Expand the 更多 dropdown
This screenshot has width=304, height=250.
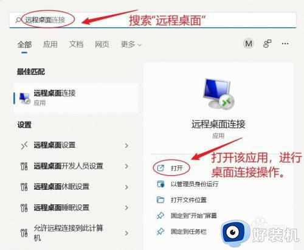(x=131, y=44)
